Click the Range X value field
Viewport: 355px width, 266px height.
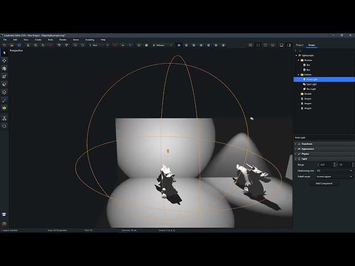coord(326,165)
